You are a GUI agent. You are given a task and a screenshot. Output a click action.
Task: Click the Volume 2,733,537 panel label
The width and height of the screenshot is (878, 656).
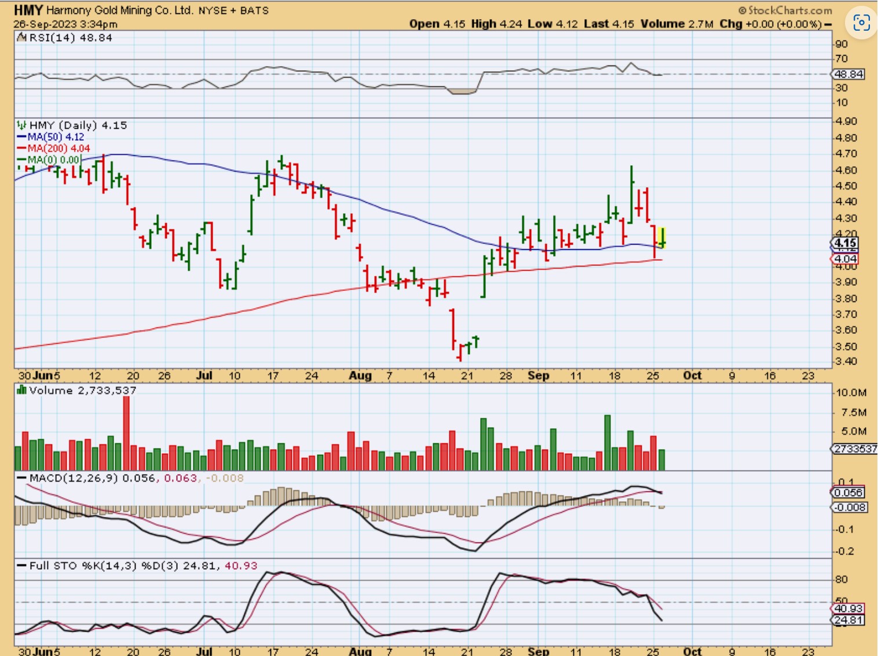83,390
